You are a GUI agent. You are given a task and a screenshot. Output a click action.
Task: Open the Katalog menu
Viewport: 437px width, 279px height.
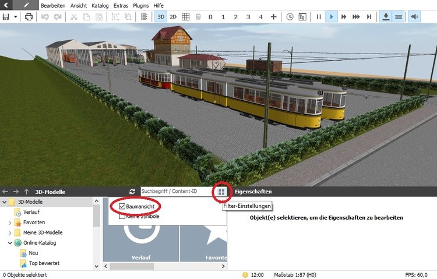point(100,6)
